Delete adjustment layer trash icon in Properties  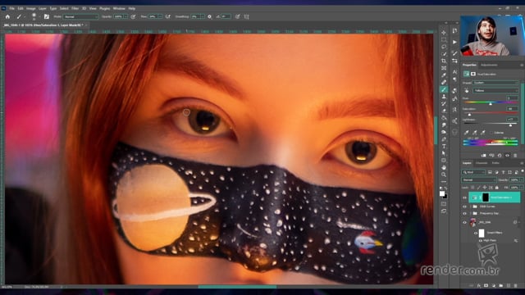point(515,155)
